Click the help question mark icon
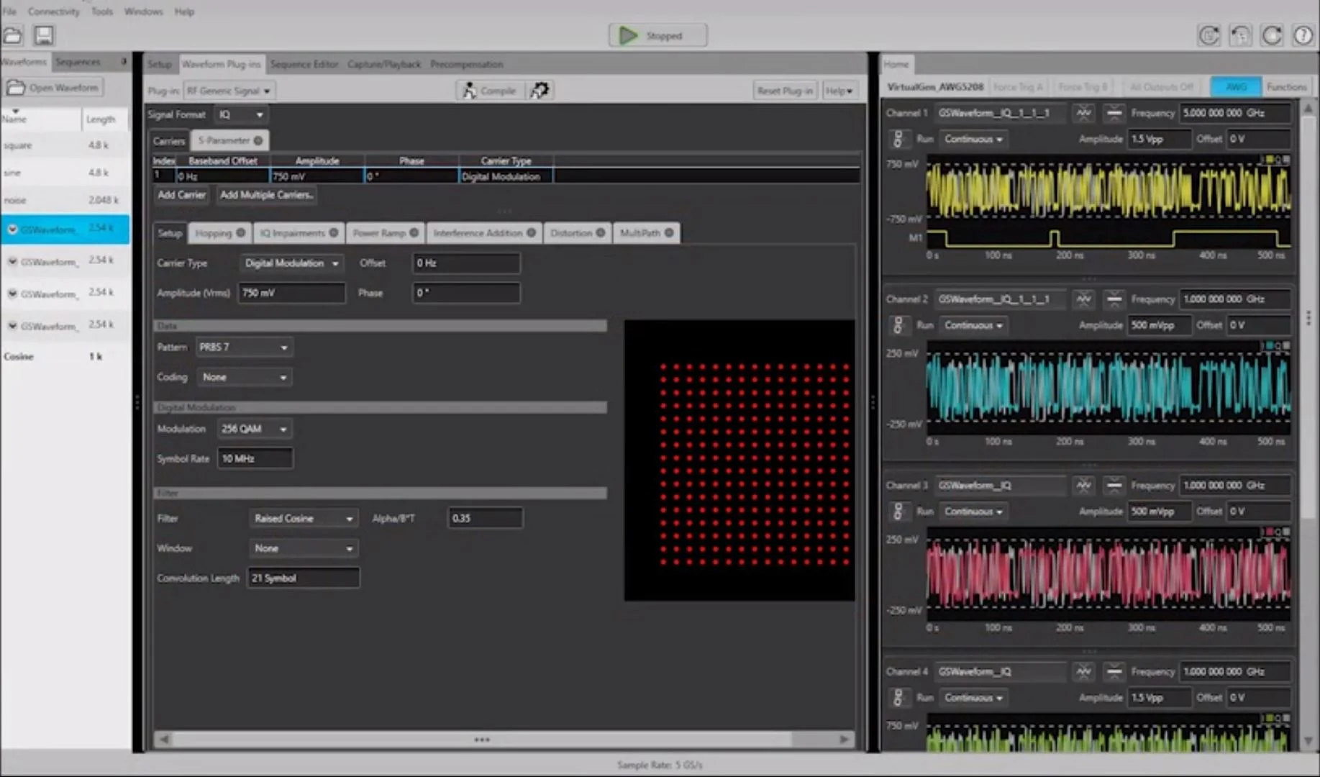 pos(1303,35)
